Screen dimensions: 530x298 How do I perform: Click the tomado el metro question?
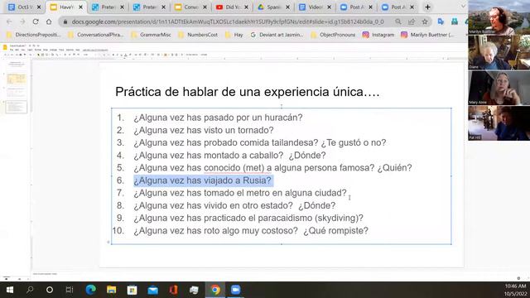(x=240, y=193)
